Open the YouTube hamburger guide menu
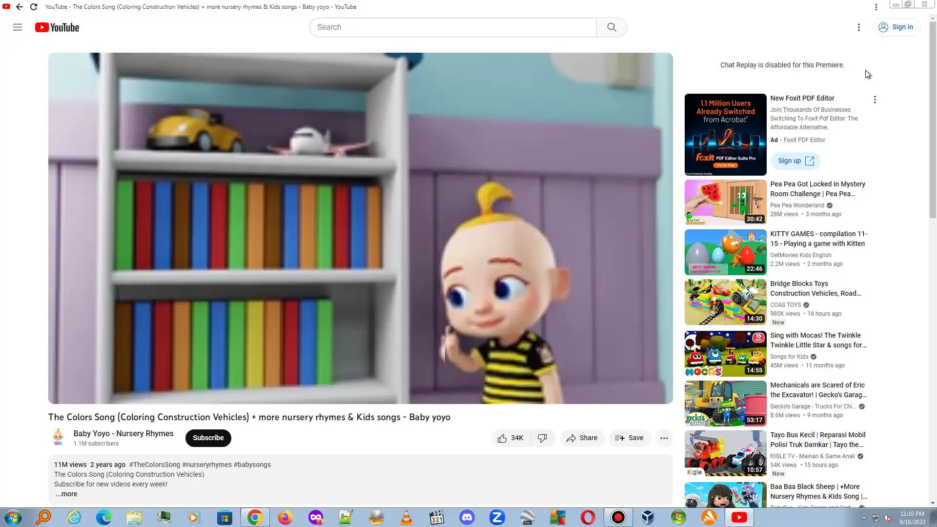The image size is (937, 527). [18, 27]
